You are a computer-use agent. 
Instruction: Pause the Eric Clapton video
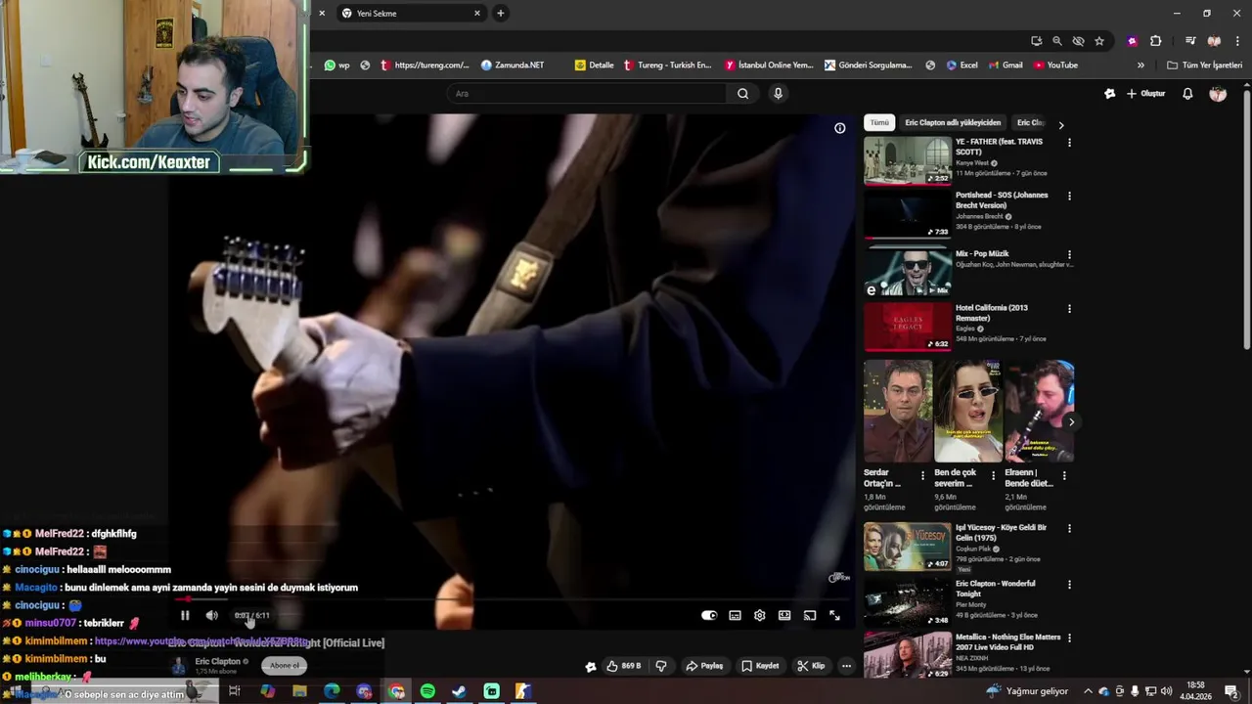[x=184, y=615]
